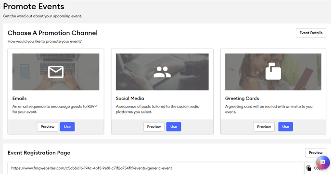Click the email sequence description text

(x=54, y=109)
